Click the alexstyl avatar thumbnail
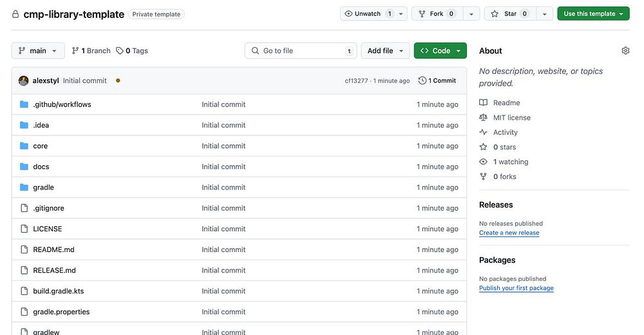Viewport: 644px width, 335px height. [24, 81]
